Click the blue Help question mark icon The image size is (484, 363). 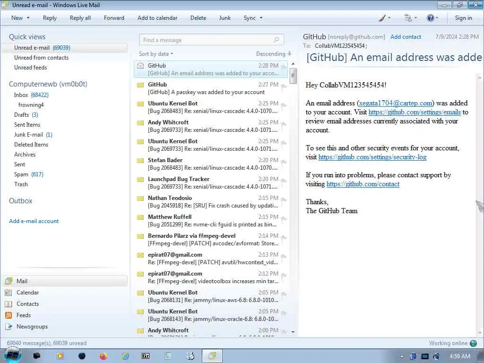(430, 18)
